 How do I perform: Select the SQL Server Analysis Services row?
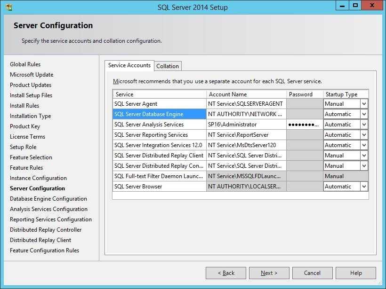tap(159, 125)
